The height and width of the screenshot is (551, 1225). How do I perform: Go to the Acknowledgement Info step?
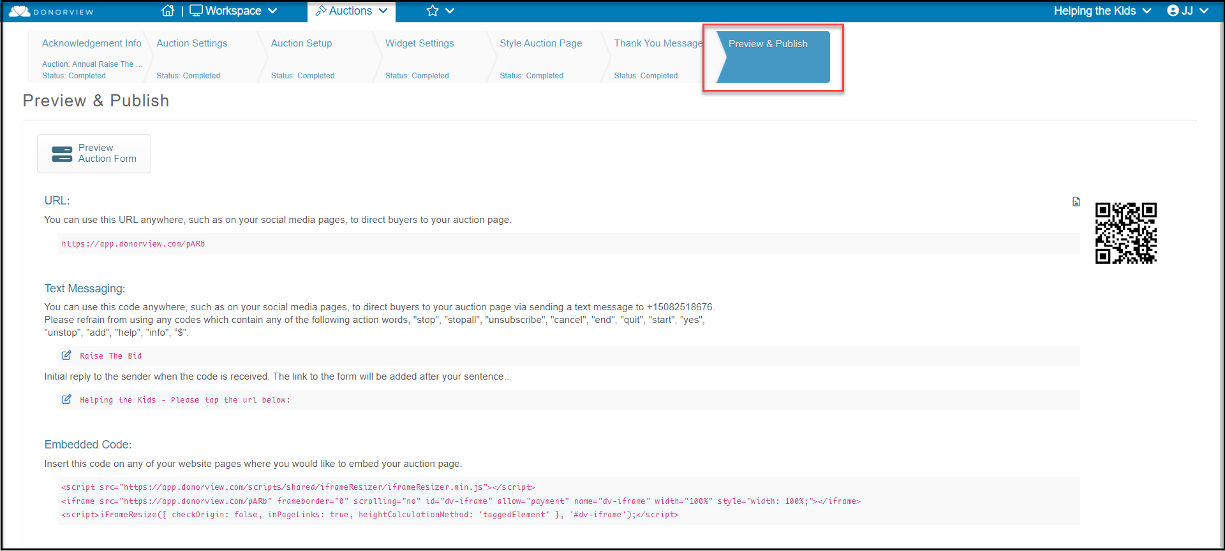(x=92, y=43)
